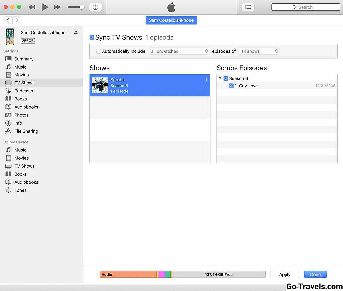This screenshot has width=343, height=291.
Task: Open the list view icon button
Action: coord(248,7)
